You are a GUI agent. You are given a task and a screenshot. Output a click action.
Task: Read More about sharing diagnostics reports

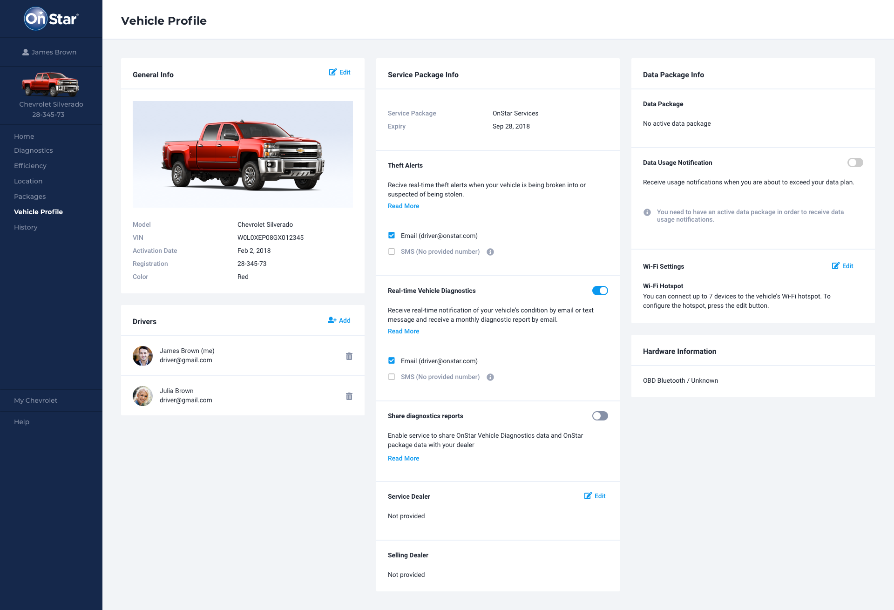pos(403,458)
